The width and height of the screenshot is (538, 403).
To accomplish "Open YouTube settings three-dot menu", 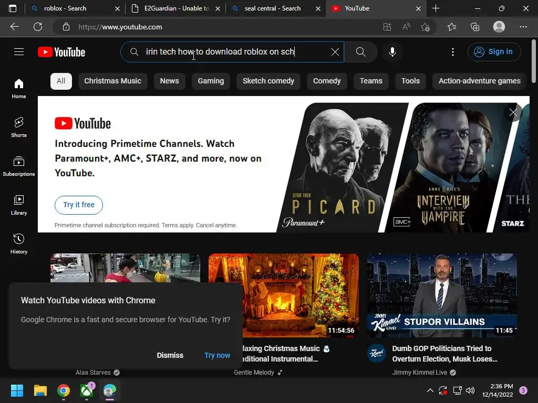I will point(453,52).
